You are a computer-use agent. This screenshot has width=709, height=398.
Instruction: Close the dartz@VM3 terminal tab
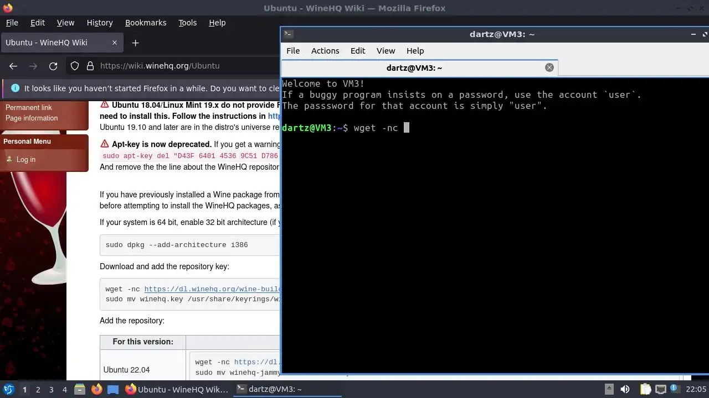(549, 67)
